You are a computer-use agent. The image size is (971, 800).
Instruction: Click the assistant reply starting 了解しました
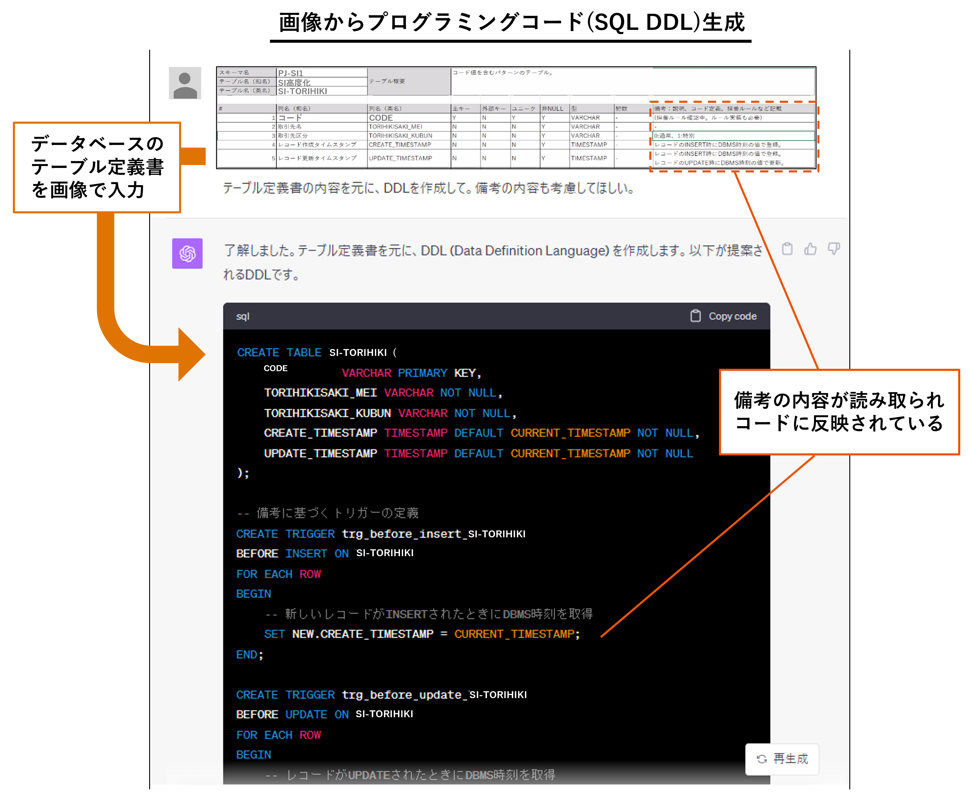493,262
